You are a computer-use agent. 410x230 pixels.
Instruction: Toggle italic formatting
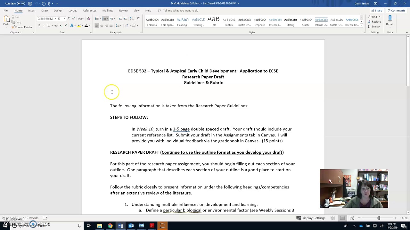click(x=44, y=25)
